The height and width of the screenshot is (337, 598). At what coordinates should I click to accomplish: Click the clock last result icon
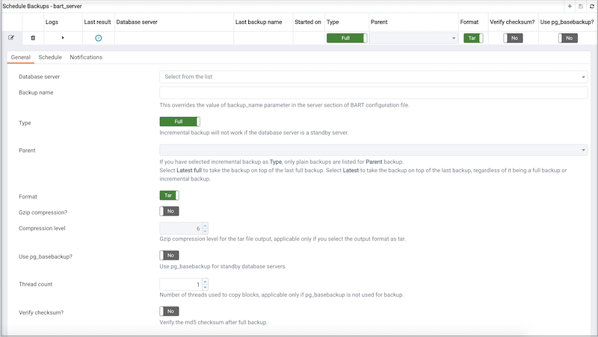point(99,38)
